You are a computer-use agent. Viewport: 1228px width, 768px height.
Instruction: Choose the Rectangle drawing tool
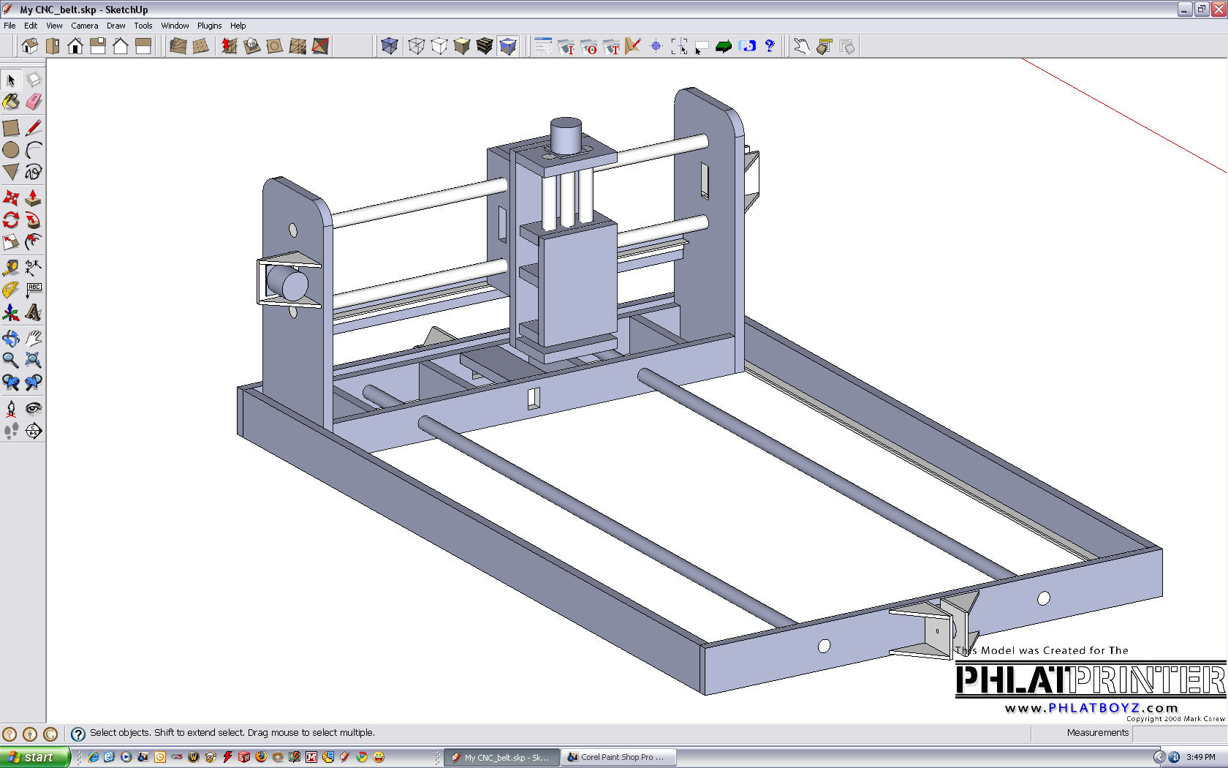point(11,128)
